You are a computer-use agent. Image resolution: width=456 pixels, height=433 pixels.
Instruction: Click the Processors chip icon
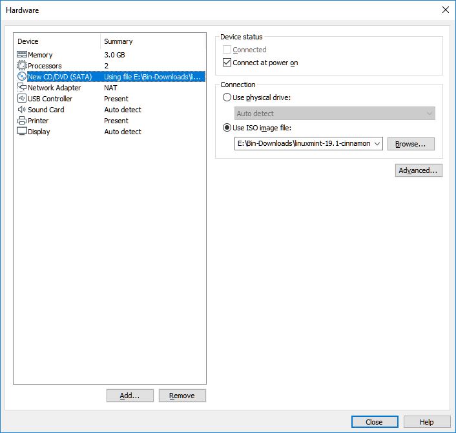coord(22,65)
